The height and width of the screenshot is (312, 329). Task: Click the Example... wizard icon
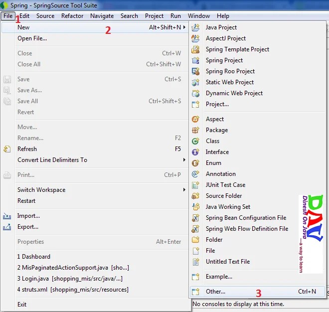pyautogui.click(x=195, y=277)
